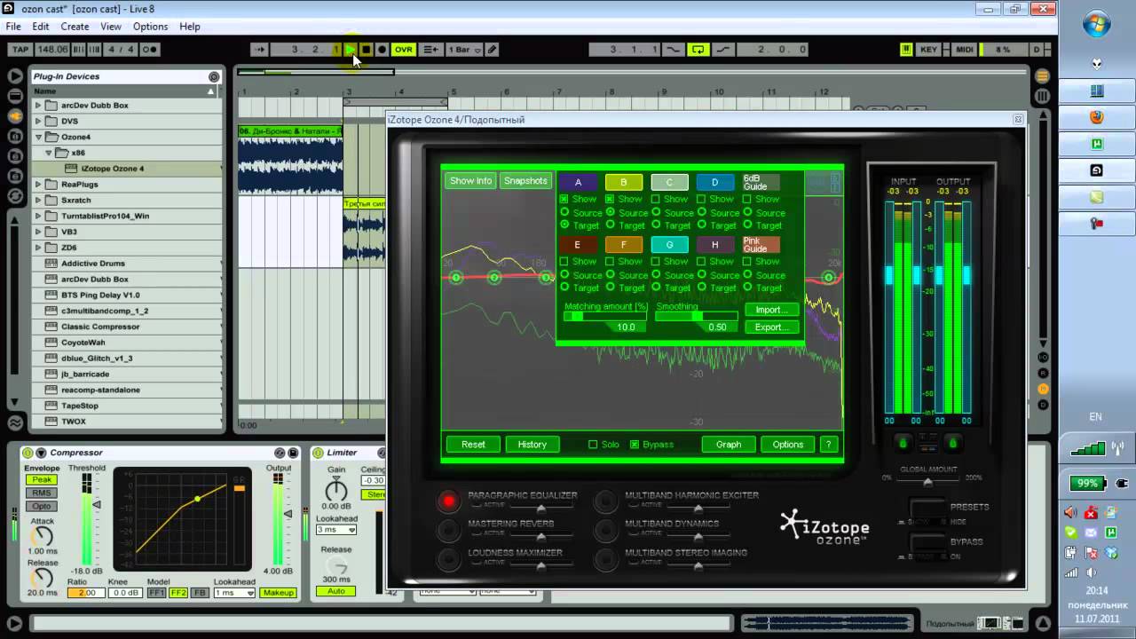The height and width of the screenshot is (639, 1136).
Task: Enable Show checkbox under snapshot C
Action: click(x=655, y=200)
